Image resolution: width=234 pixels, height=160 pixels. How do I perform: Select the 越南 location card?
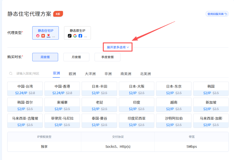(174, 105)
